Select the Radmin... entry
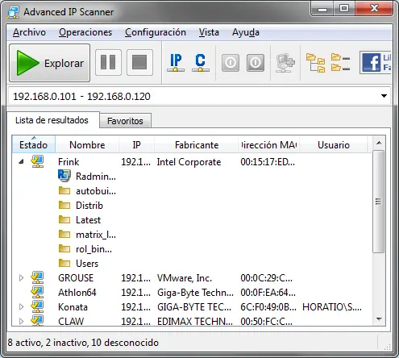This screenshot has width=399, height=358. pyautogui.click(x=96, y=177)
